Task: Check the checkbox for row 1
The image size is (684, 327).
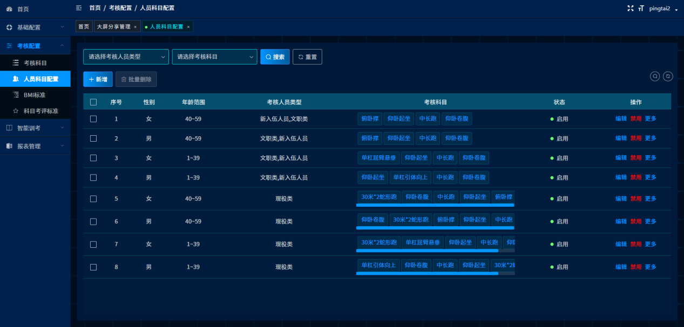Action: coord(93,119)
